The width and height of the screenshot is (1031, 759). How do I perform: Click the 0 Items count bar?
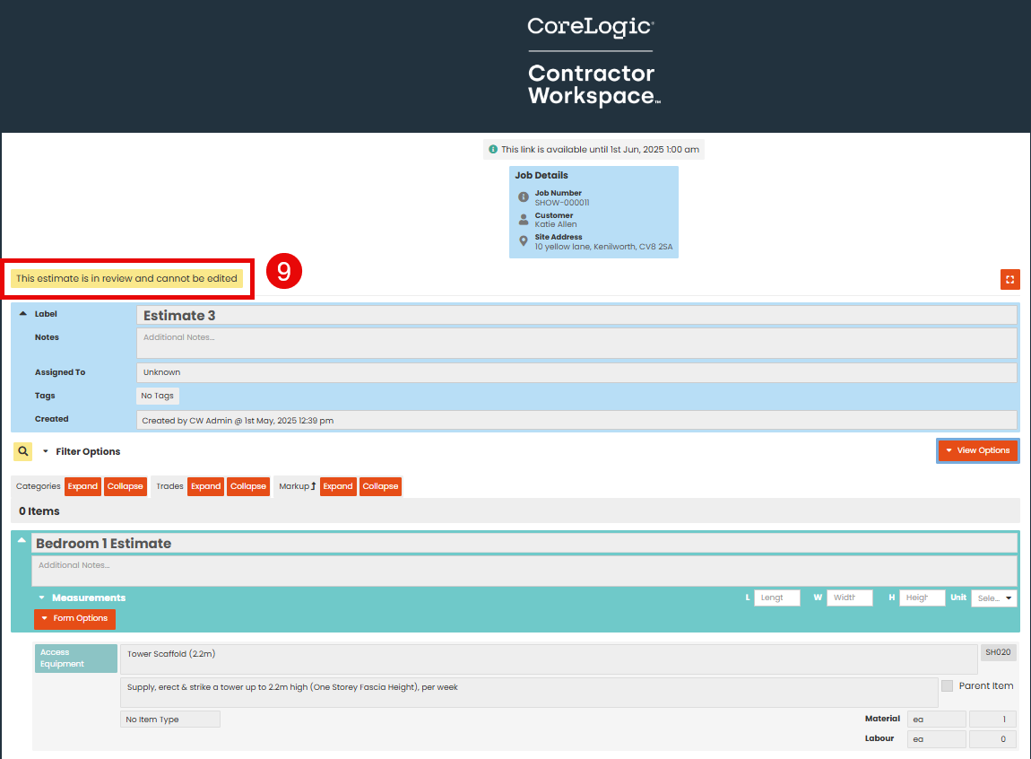(515, 511)
